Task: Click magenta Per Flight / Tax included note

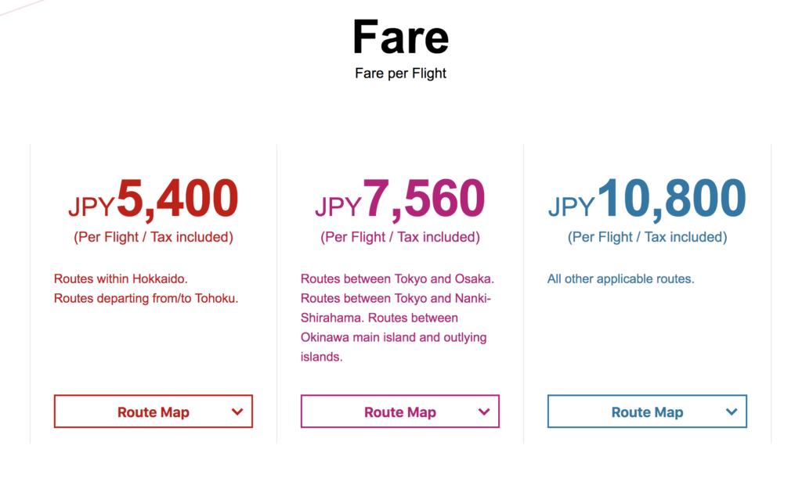Action: (x=400, y=237)
